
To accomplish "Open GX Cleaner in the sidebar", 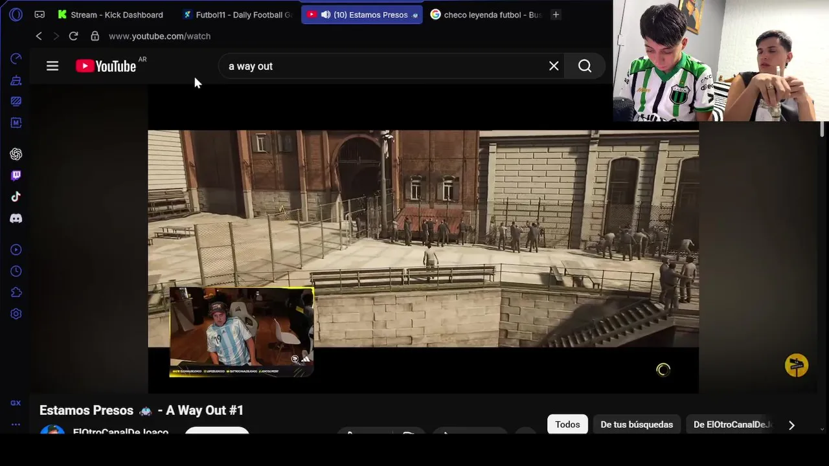I will coord(16,80).
